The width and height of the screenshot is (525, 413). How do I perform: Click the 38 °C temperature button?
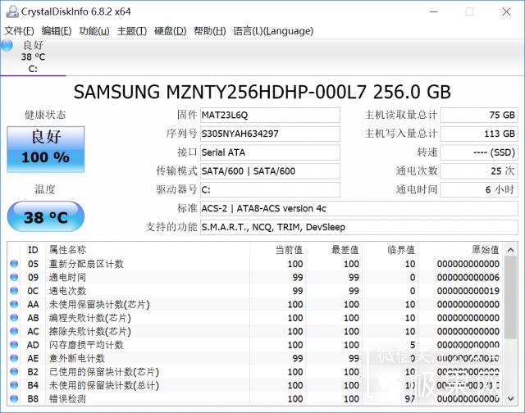point(46,217)
